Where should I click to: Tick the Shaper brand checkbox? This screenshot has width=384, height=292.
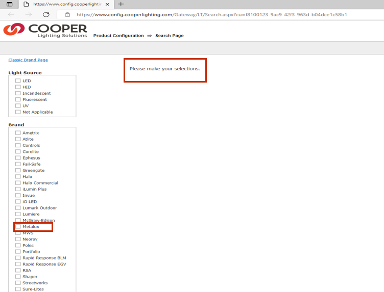coord(18,277)
